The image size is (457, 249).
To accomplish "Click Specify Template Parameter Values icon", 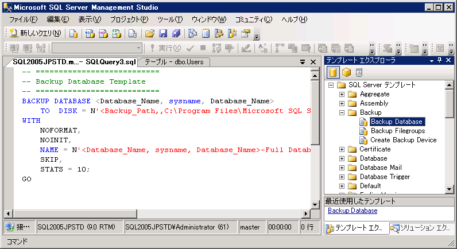I will click(262, 48).
